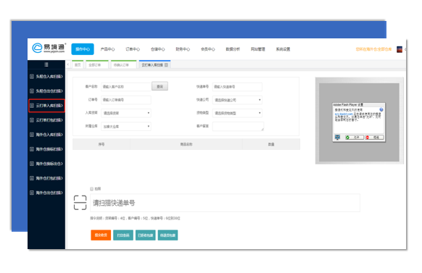Toggle the sidebar hamburger menu icon
The width and height of the screenshot is (422, 273).
point(46,64)
